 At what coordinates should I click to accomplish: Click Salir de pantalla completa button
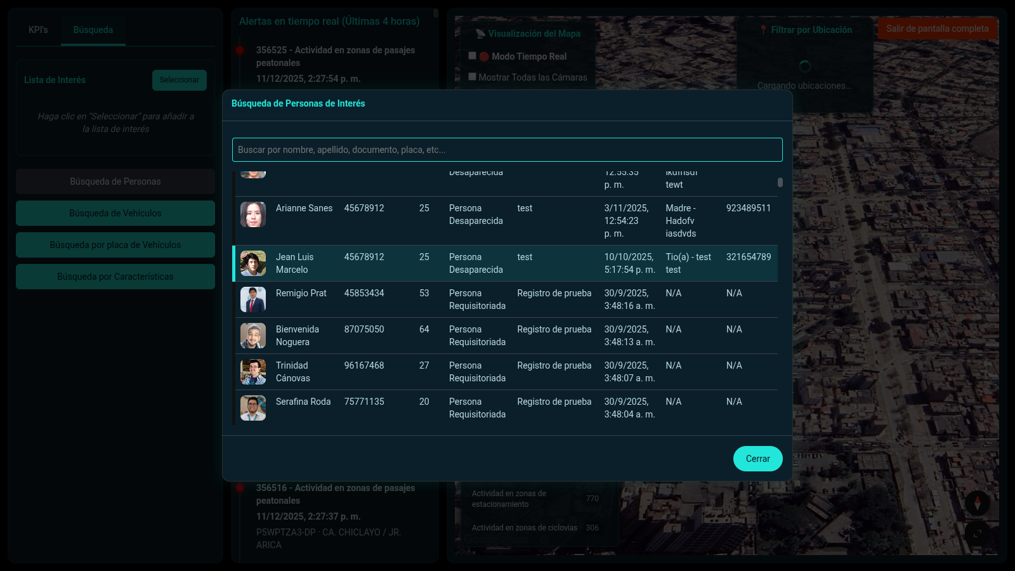point(937,29)
